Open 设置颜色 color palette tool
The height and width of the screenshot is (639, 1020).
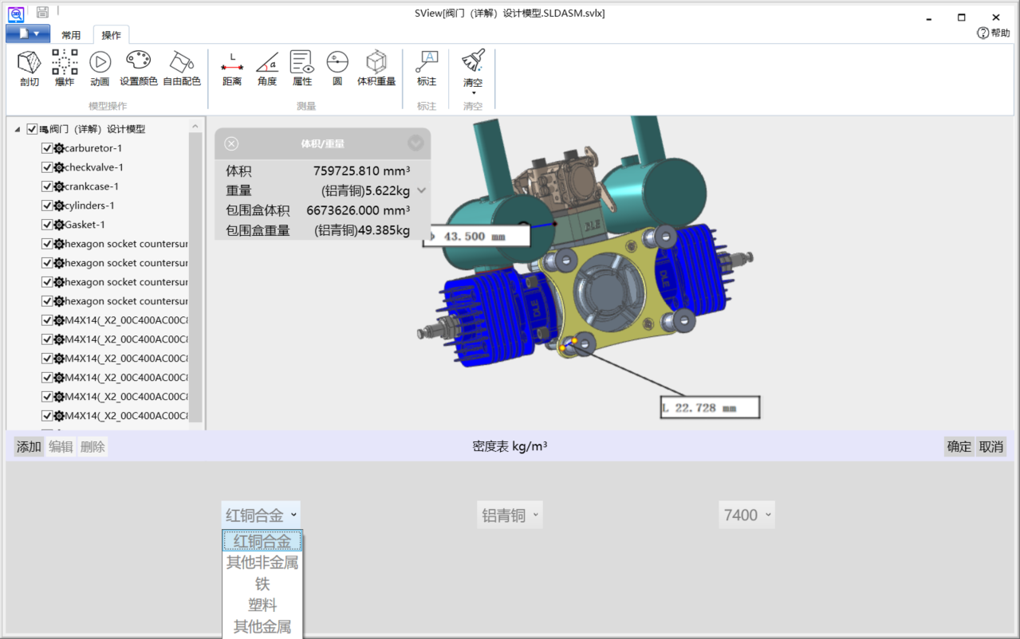(139, 69)
